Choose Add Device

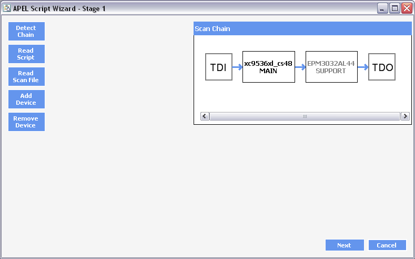pos(26,99)
